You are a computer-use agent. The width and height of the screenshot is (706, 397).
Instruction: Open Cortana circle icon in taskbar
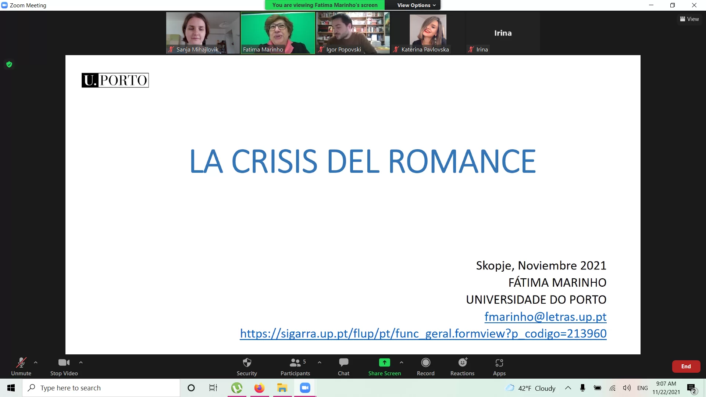click(191, 388)
